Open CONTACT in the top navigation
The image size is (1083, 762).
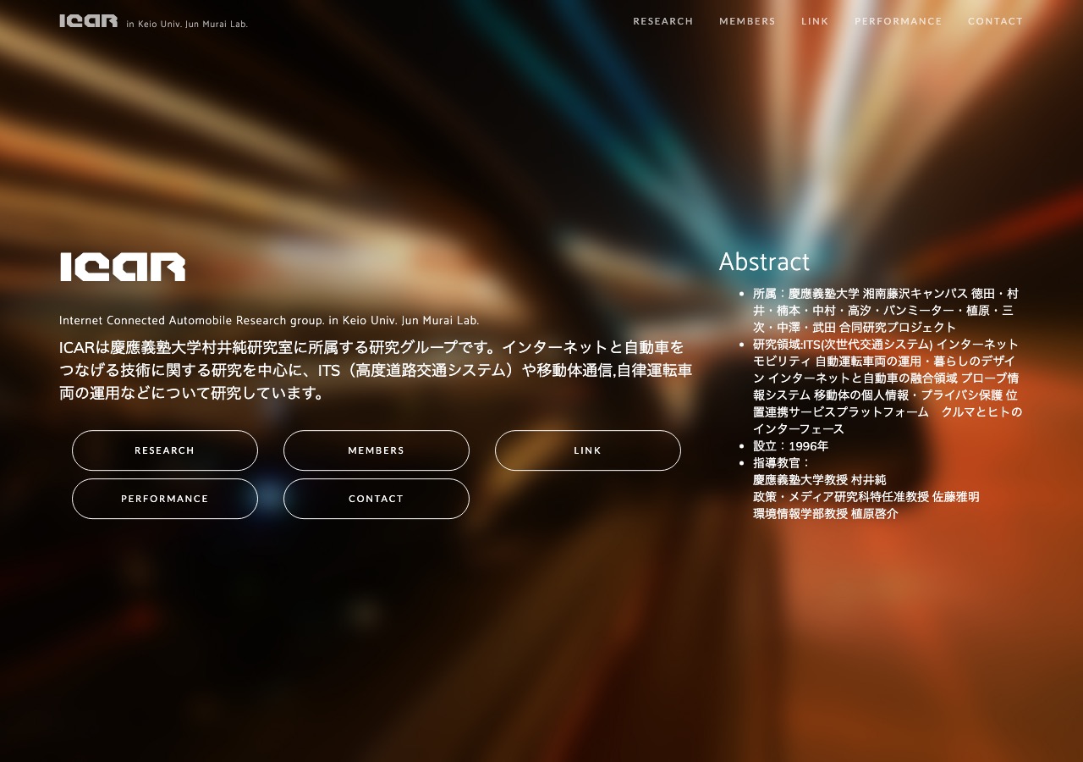[995, 21]
